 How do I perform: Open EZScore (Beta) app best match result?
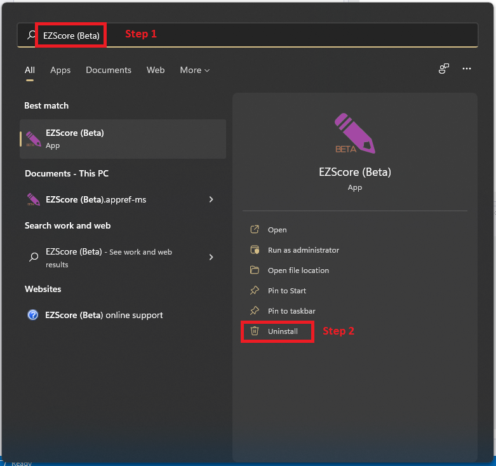point(123,138)
